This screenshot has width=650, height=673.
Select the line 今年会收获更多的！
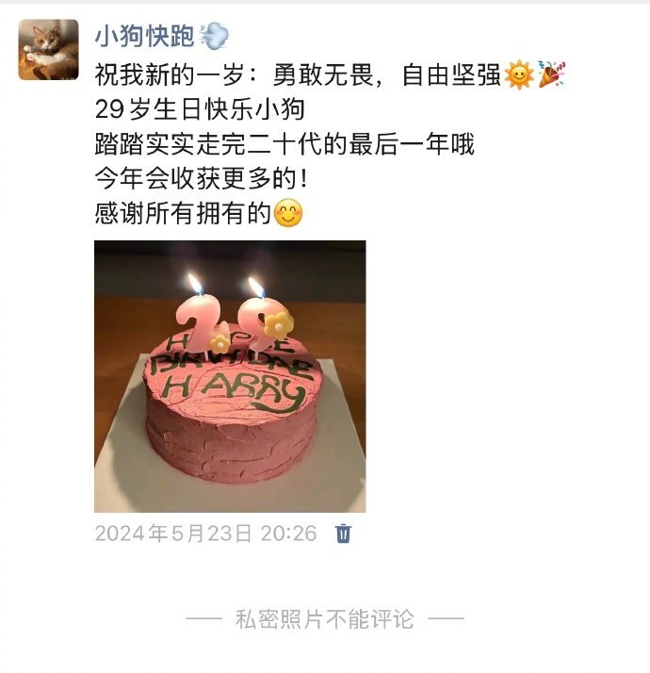(202, 178)
